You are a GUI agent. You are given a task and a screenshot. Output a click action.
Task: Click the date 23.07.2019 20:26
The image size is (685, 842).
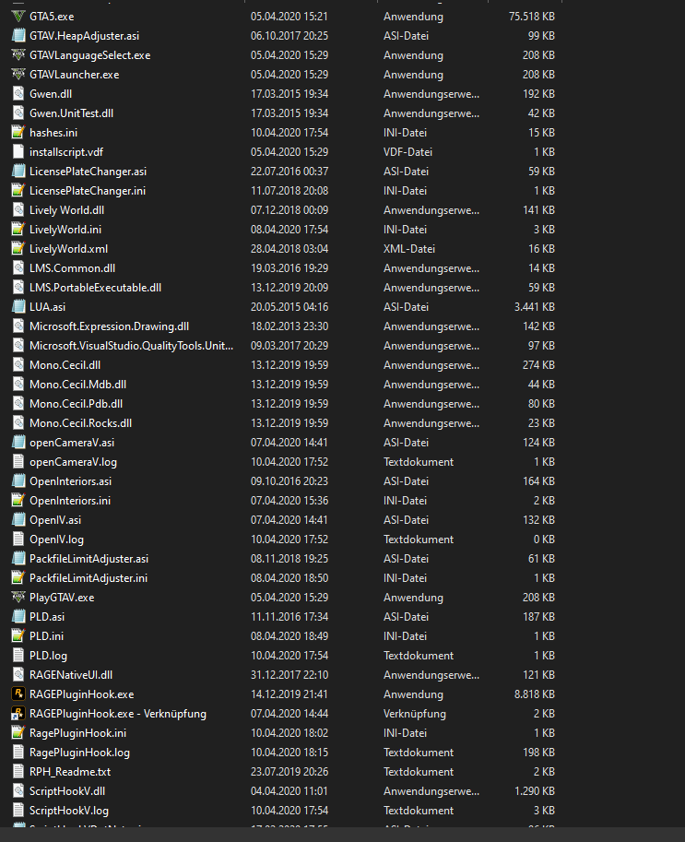click(x=289, y=772)
